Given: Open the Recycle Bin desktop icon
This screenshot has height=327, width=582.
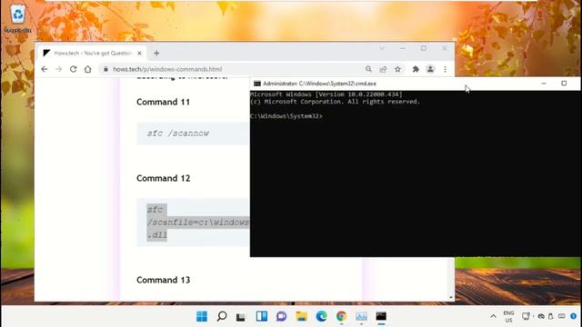Looking at the screenshot, I should tap(18, 18).
